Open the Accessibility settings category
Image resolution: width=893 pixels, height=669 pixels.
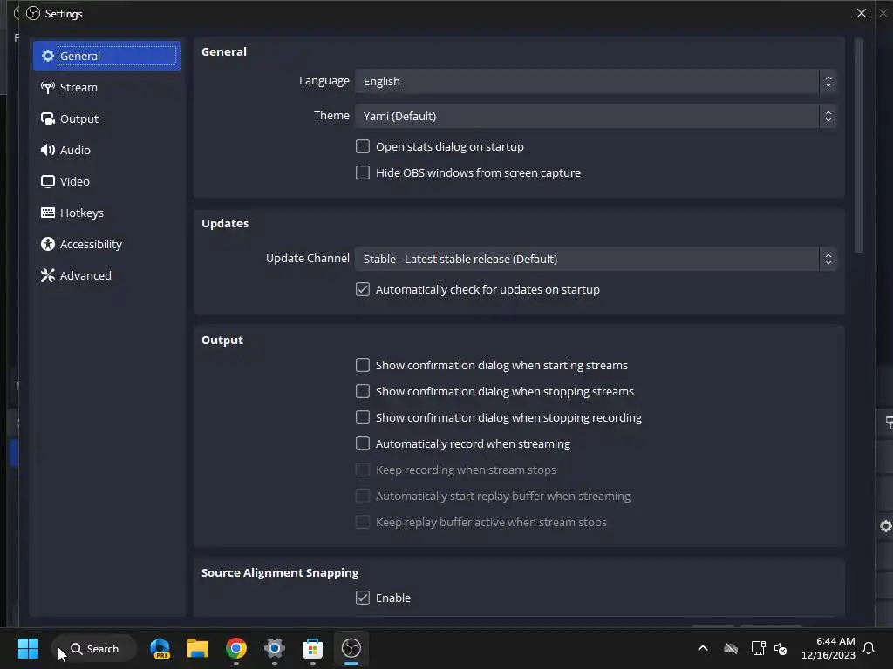[107, 244]
